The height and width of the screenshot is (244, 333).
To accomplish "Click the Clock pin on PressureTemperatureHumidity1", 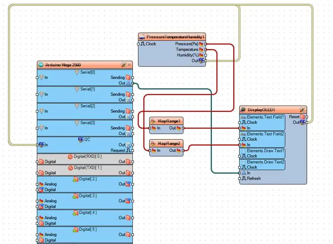I will click(x=143, y=44).
